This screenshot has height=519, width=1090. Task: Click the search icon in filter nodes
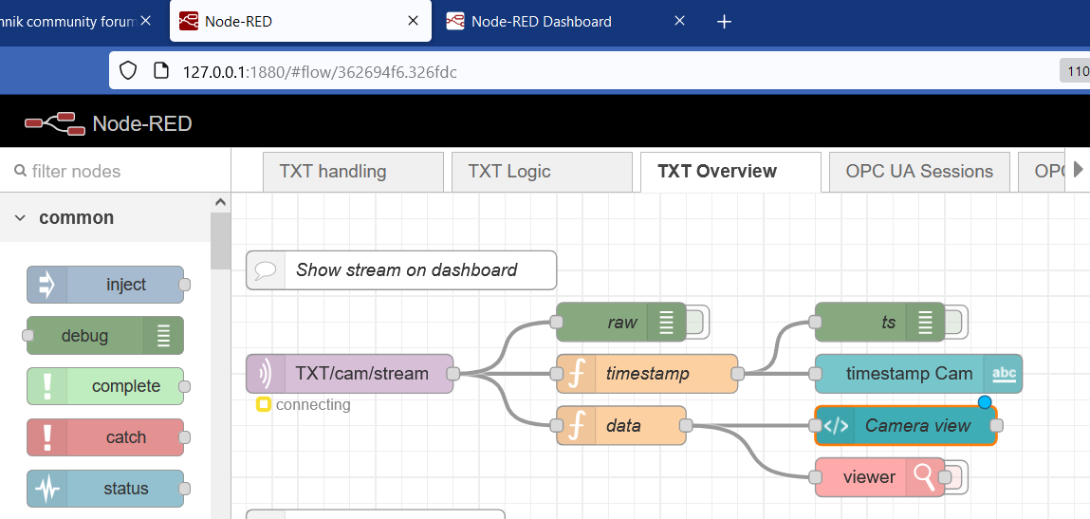(21, 171)
